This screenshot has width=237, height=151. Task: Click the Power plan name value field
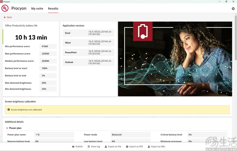click(x=54, y=135)
